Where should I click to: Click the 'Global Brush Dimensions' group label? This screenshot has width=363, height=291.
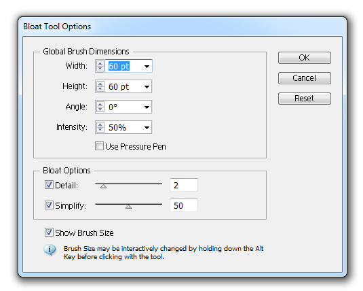pos(86,52)
